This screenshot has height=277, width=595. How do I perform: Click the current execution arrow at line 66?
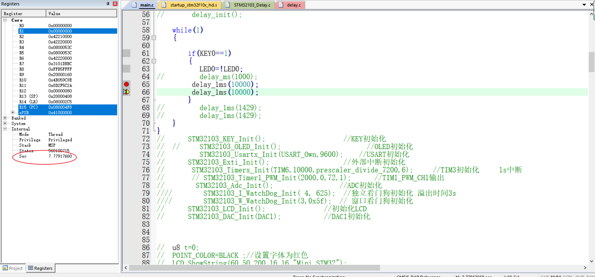click(126, 92)
